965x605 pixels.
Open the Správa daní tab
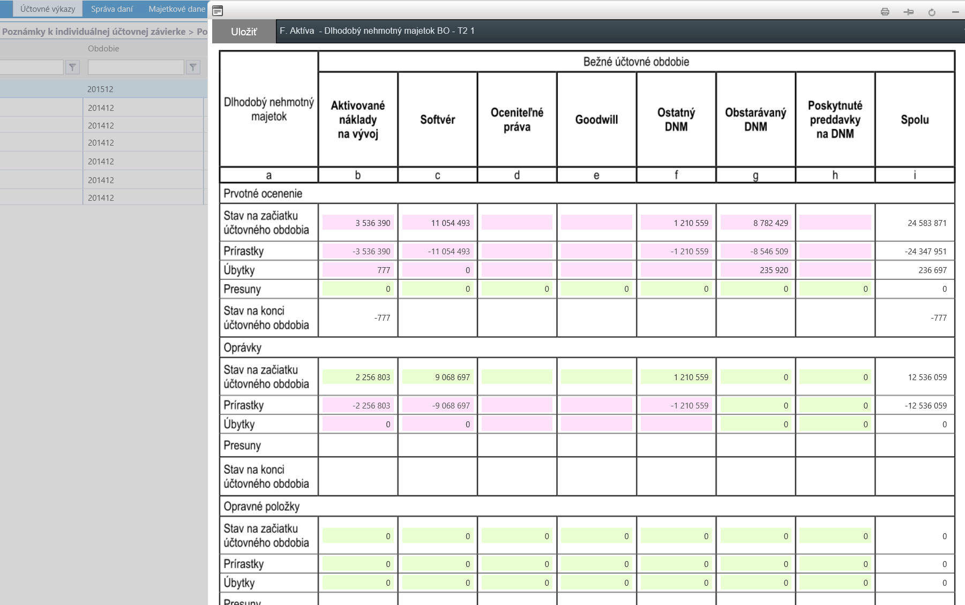(111, 9)
